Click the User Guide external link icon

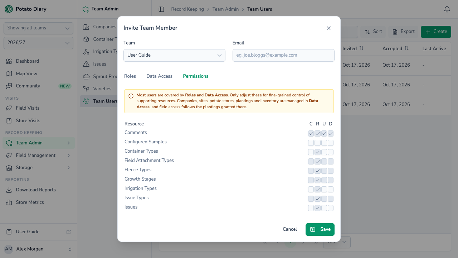click(x=69, y=232)
